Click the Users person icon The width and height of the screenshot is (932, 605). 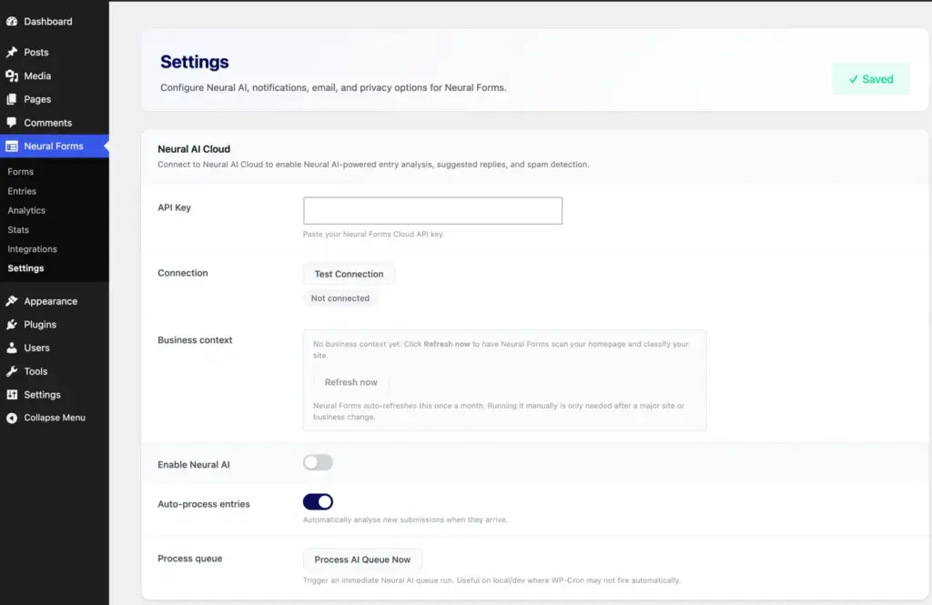coord(12,348)
